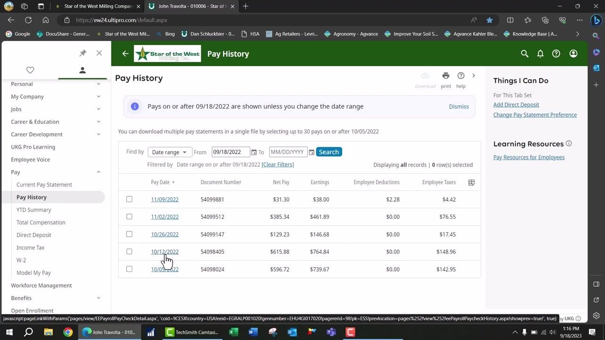605x340 pixels.
Task: Open Income Tax menu item
Action: (x=30, y=247)
